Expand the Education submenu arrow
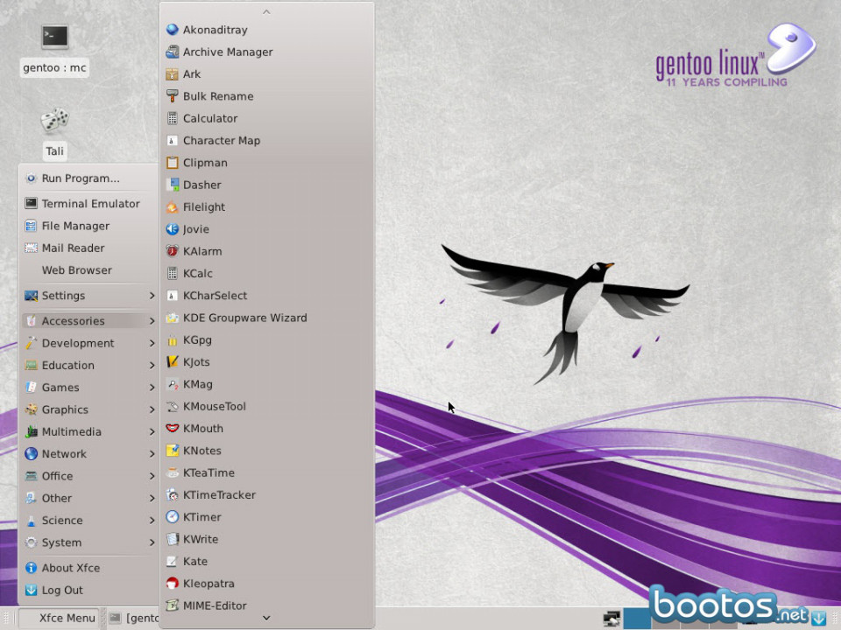 [152, 366]
